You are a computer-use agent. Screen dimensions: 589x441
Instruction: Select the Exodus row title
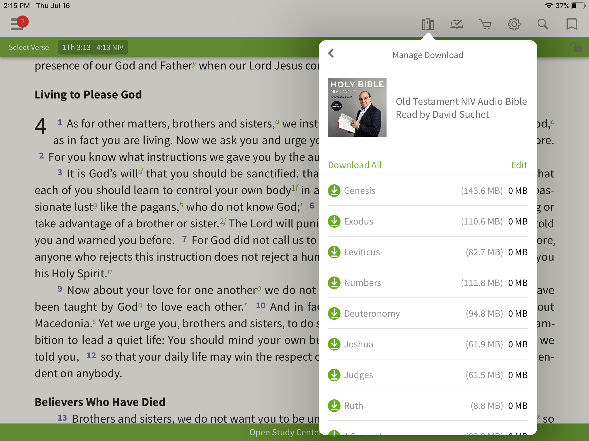pos(359,221)
